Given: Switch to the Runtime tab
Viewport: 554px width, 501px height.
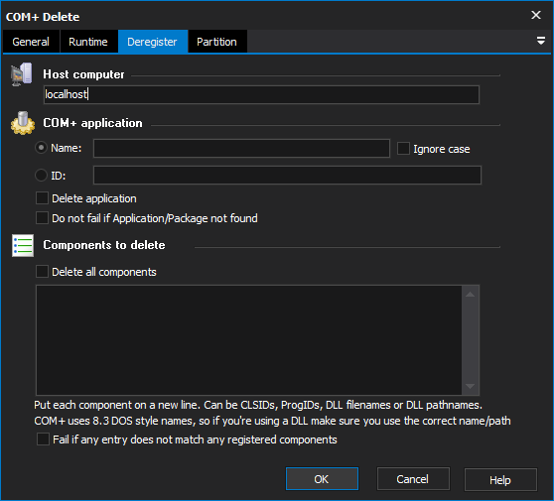Looking at the screenshot, I should point(88,42).
